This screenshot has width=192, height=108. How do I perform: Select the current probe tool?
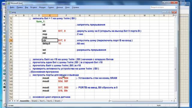click(x=4, y=60)
